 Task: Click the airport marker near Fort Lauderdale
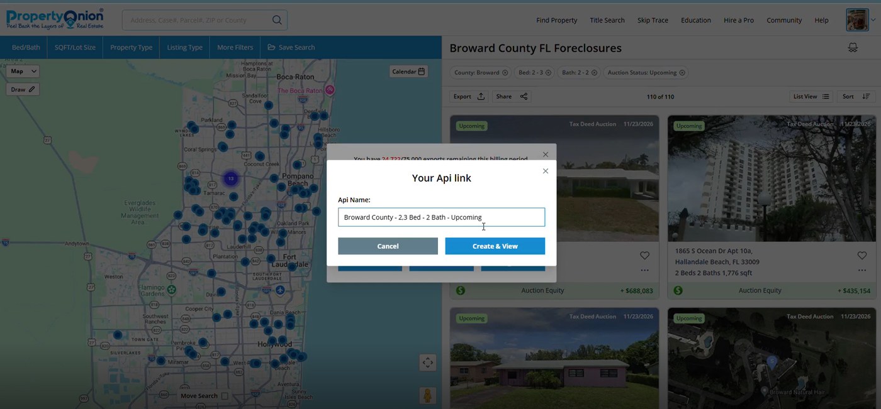pos(280,290)
